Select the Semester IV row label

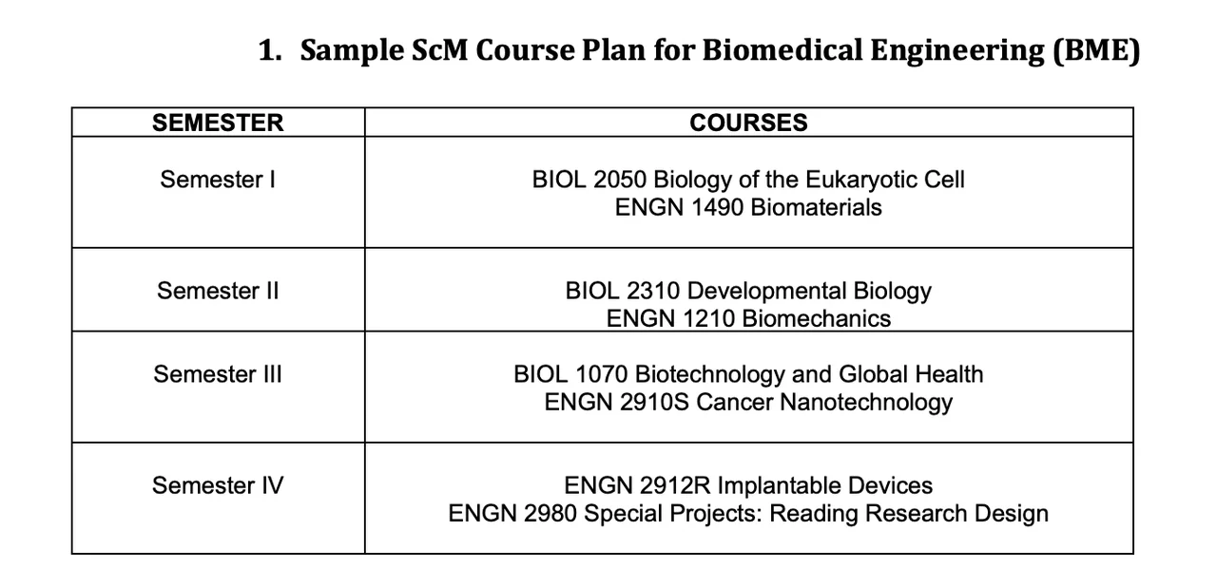click(x=218, y=485)
